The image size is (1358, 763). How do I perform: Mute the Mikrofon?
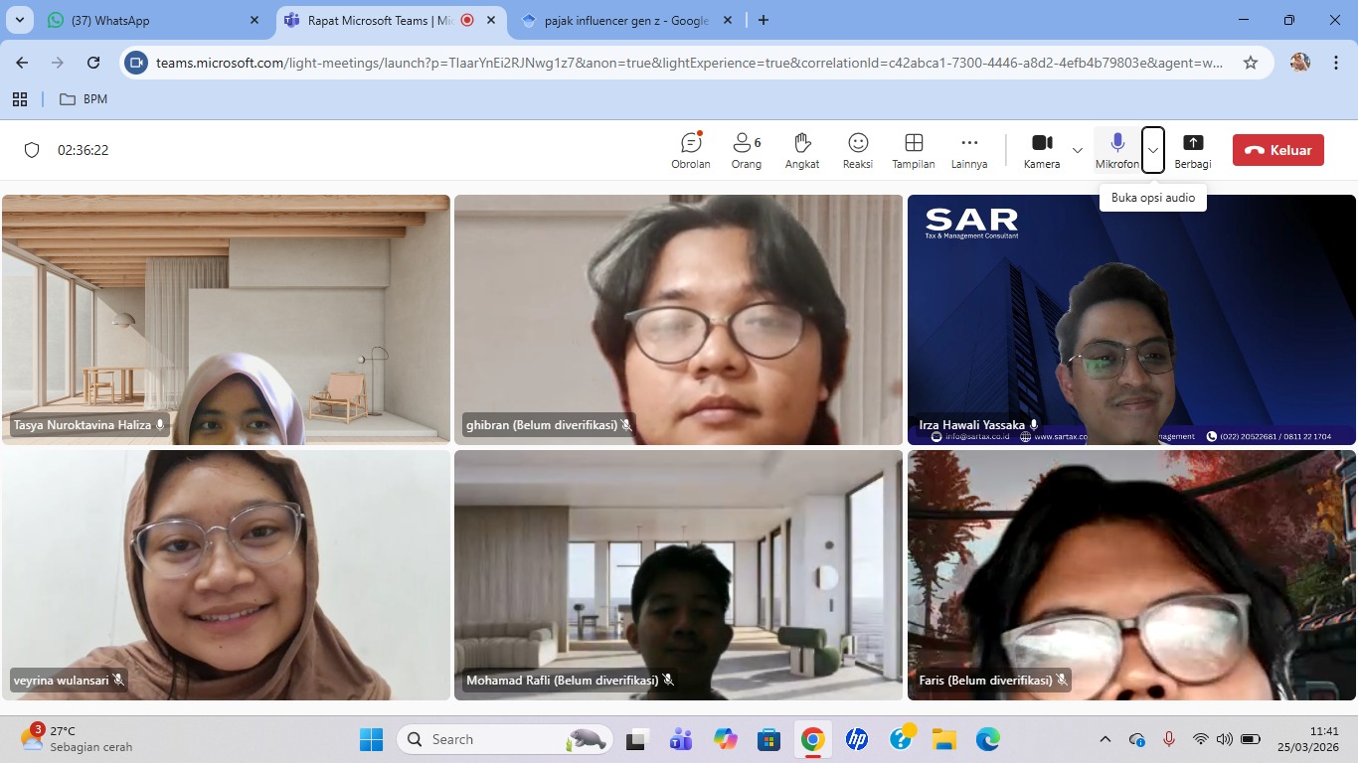(1116, 150)
